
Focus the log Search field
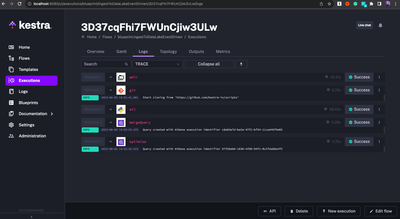104,64
